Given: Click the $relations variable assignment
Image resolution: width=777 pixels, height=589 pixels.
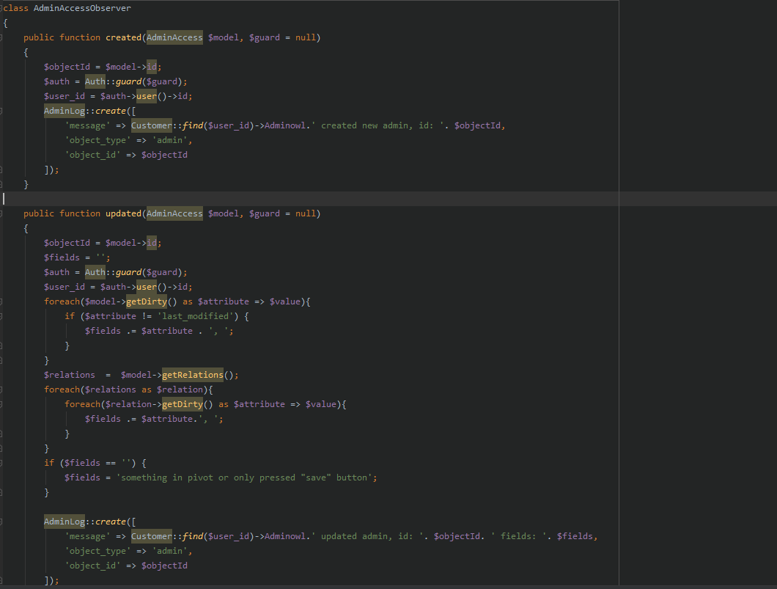Looking at the screenshot, I should click(69, 375).
